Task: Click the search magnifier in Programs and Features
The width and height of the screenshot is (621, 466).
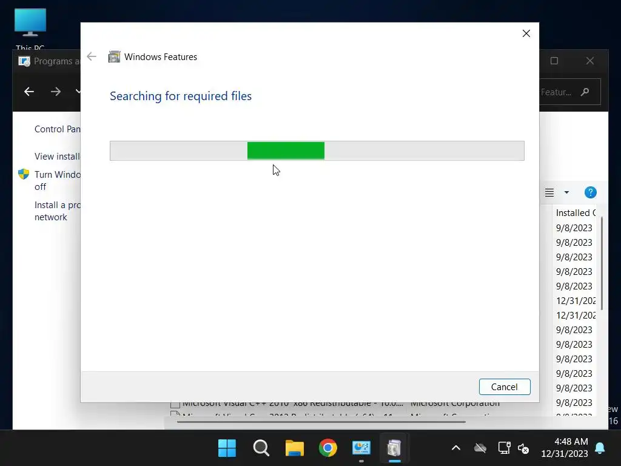Action: 585,92
